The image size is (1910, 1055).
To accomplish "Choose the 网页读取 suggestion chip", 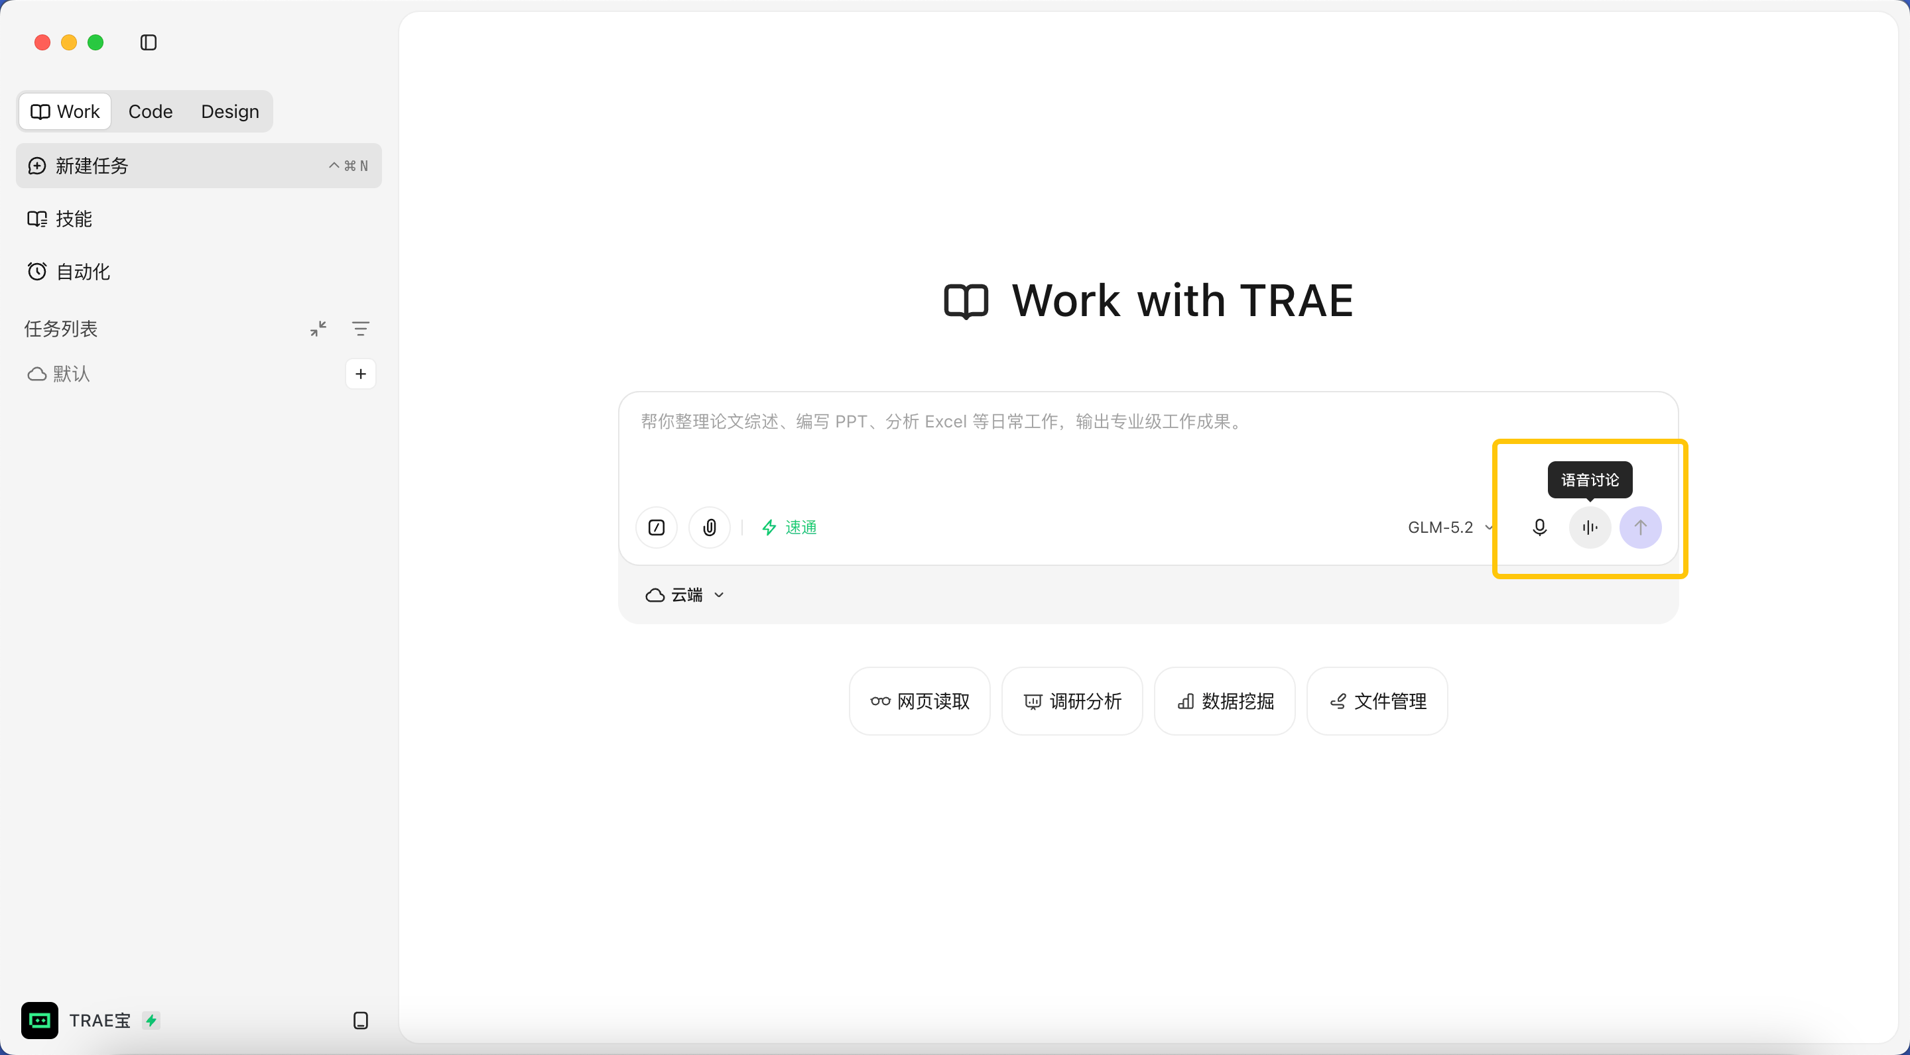I will pyautogui.click(x=919, y=701).
